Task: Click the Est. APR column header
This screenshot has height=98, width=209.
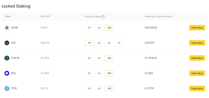Action: (45, 17)
